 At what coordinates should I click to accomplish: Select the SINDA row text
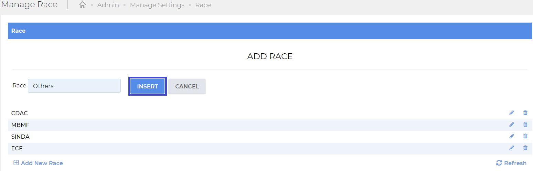pos(20,137)
